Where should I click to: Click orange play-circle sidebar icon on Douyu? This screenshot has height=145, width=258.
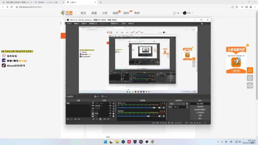coord(250,70)
